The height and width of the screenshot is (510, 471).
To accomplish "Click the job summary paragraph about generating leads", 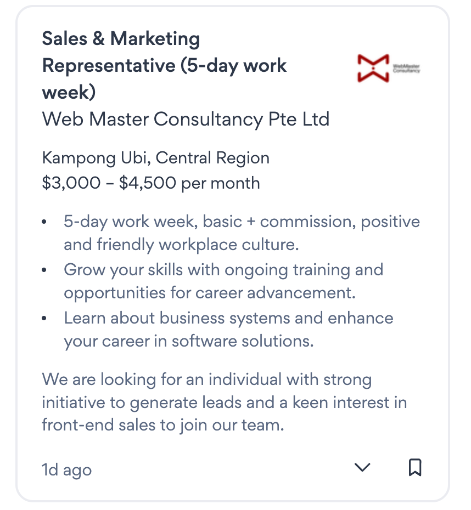I will point(224,402).
